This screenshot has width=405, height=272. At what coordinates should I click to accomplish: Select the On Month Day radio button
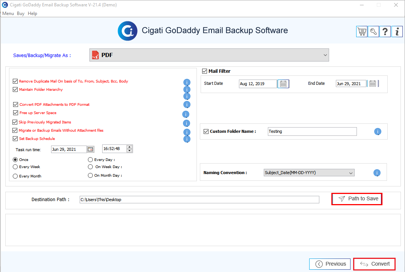90,175
